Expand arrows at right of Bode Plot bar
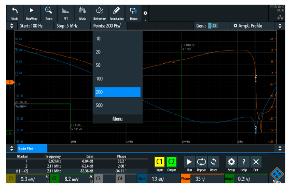Image resolution: width=291 pixels, height=189 pixels. tap(280, 148)
